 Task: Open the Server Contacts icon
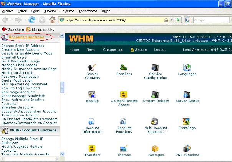click(92, 67)
